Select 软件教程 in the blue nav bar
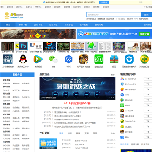The image size is (152, 152). (x=84, y=24)
